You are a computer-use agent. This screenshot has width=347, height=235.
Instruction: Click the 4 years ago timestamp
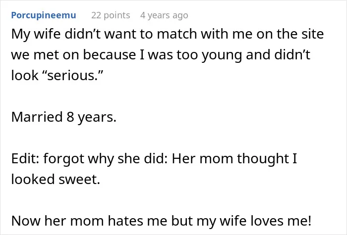click(x=164, y=15)
